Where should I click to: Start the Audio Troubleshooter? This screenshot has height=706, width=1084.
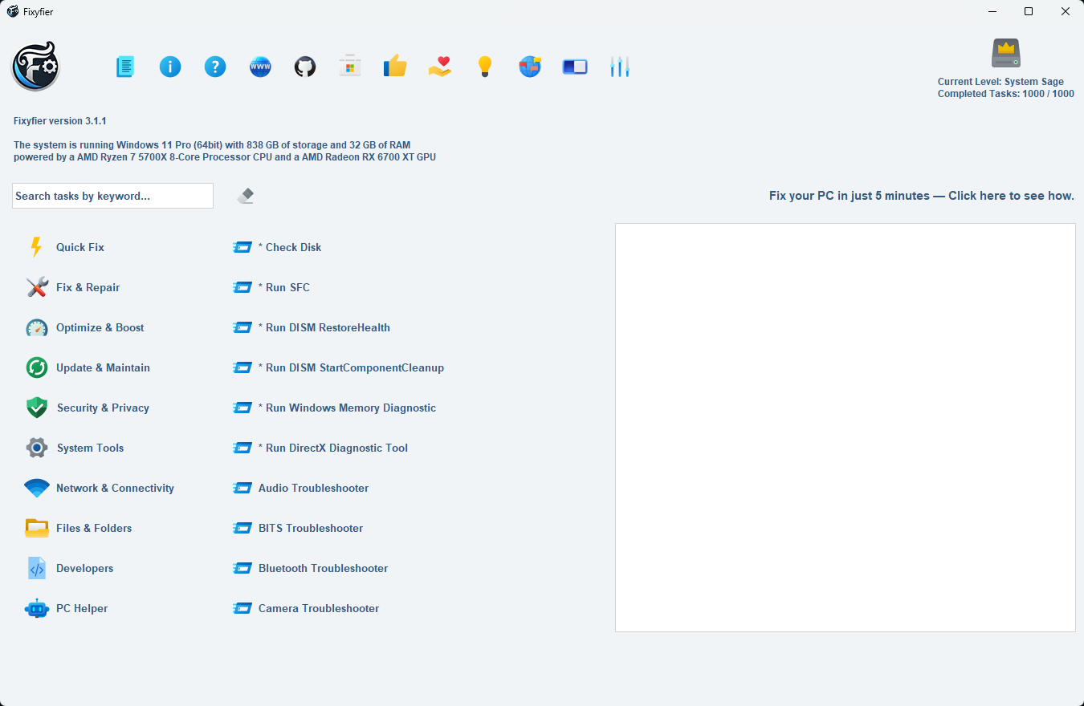point(301,488)
